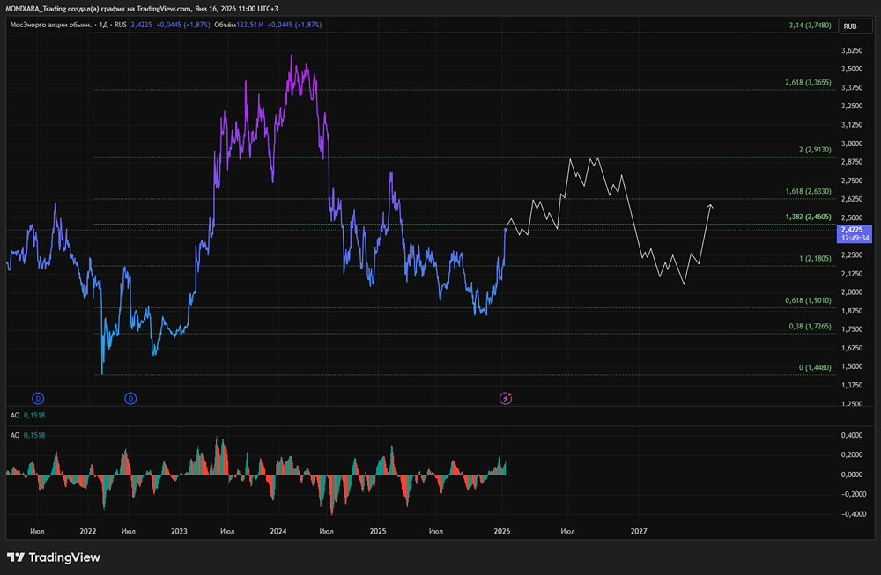Click the МосЭнерго акции symbol title
881x575 pixels.
coord(50,25)
